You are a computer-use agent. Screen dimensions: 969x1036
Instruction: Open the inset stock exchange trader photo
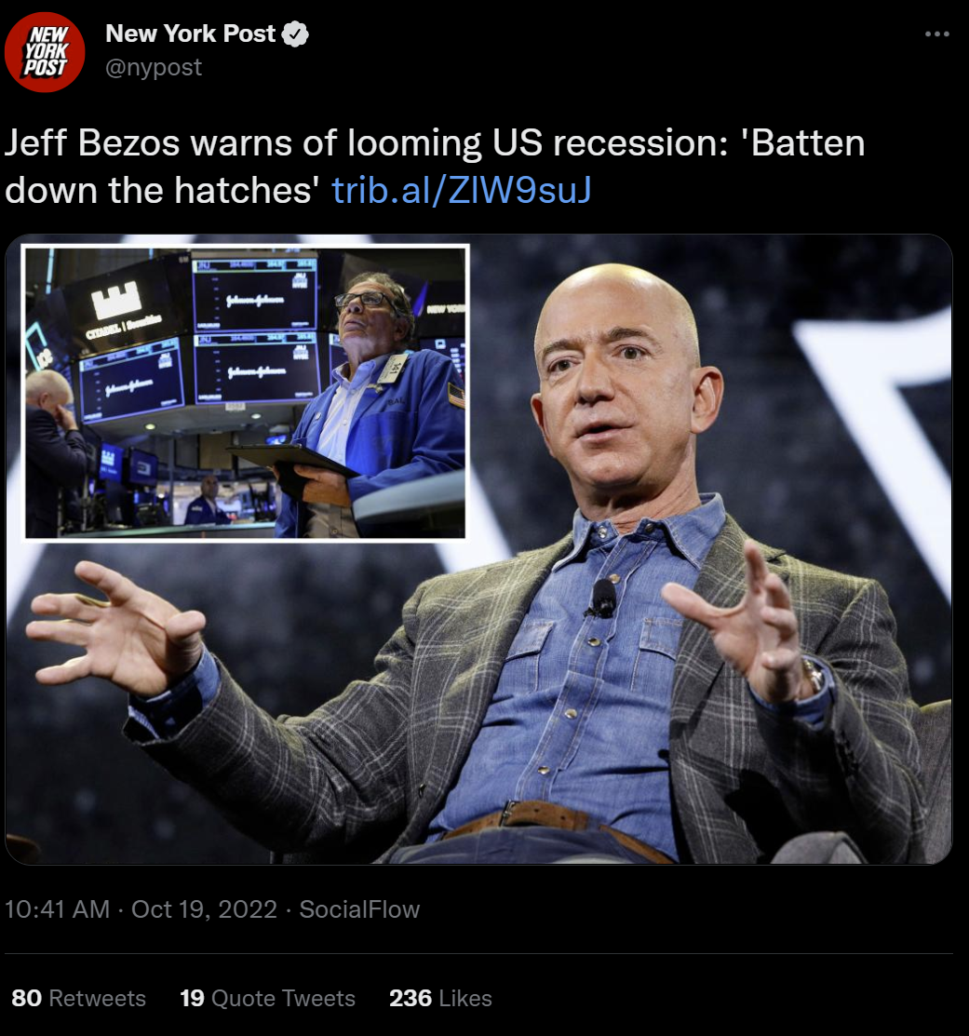(245, 393)
